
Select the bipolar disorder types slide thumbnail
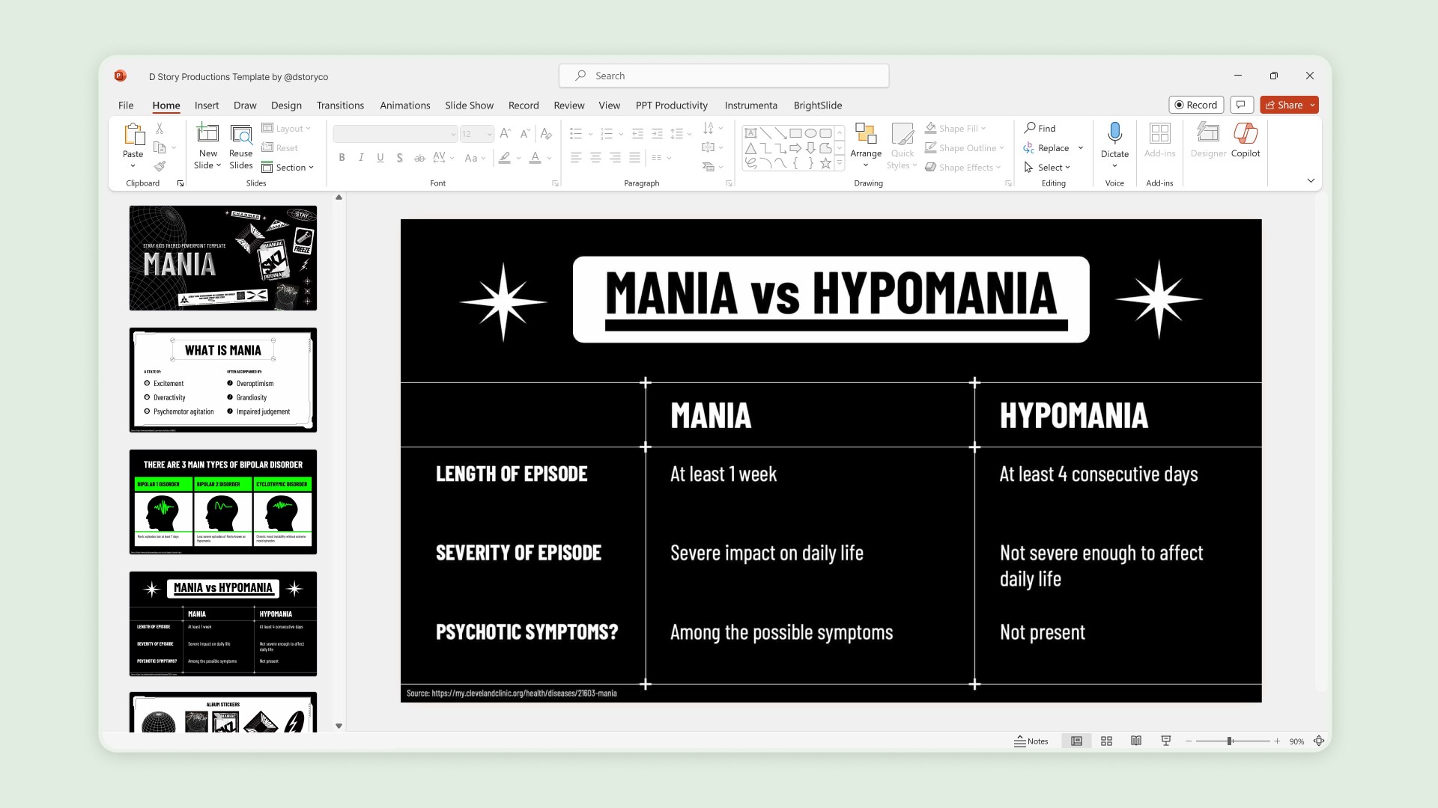click(x=223, y=502)
